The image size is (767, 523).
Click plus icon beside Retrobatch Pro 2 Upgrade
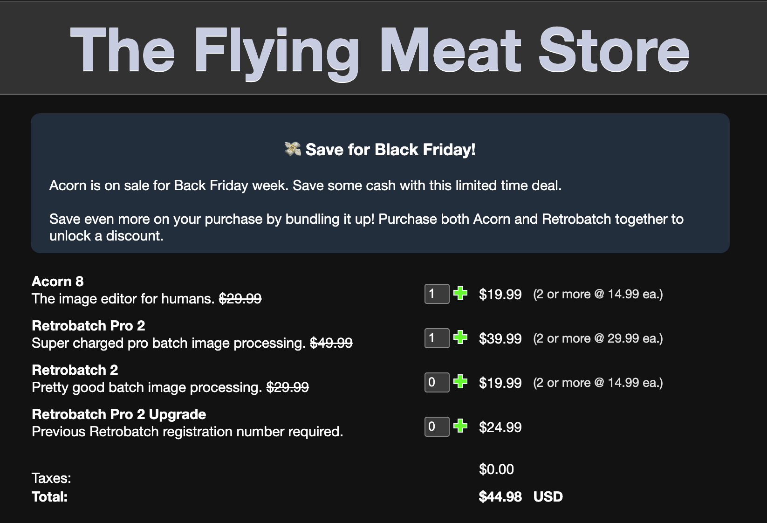click(x=460, y=426)
